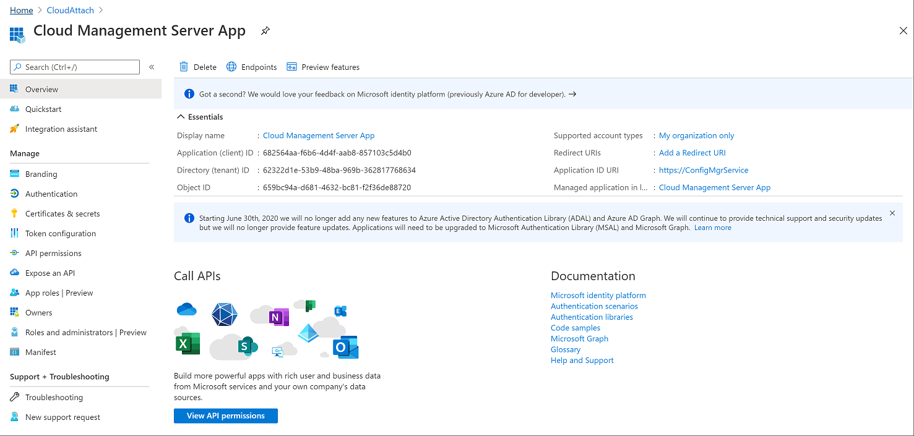Click the Certificates & secrets key icon
914x436 pixels.
(x=14, y=213)
